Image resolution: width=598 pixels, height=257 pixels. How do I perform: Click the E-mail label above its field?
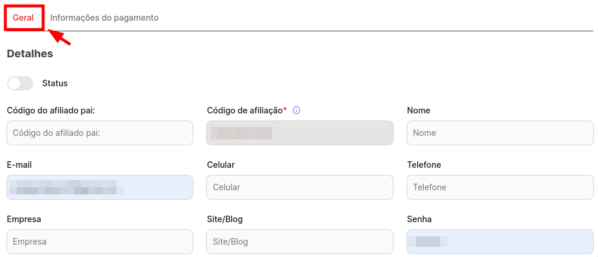[x=19, y=165]
